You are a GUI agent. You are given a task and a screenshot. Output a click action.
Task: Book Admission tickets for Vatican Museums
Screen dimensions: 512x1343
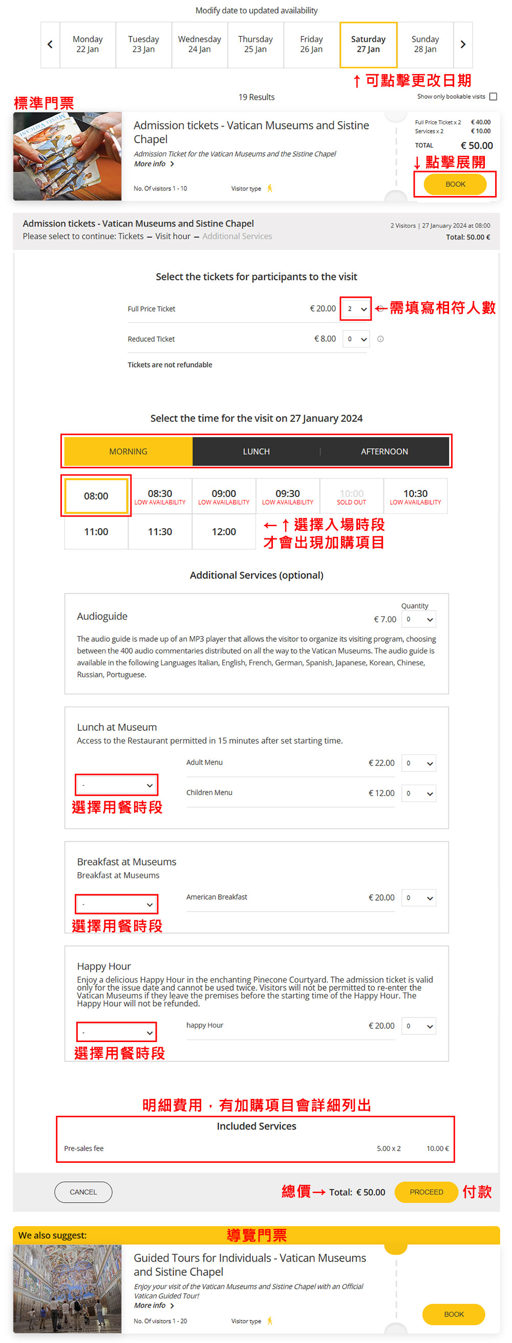[455, 184]
